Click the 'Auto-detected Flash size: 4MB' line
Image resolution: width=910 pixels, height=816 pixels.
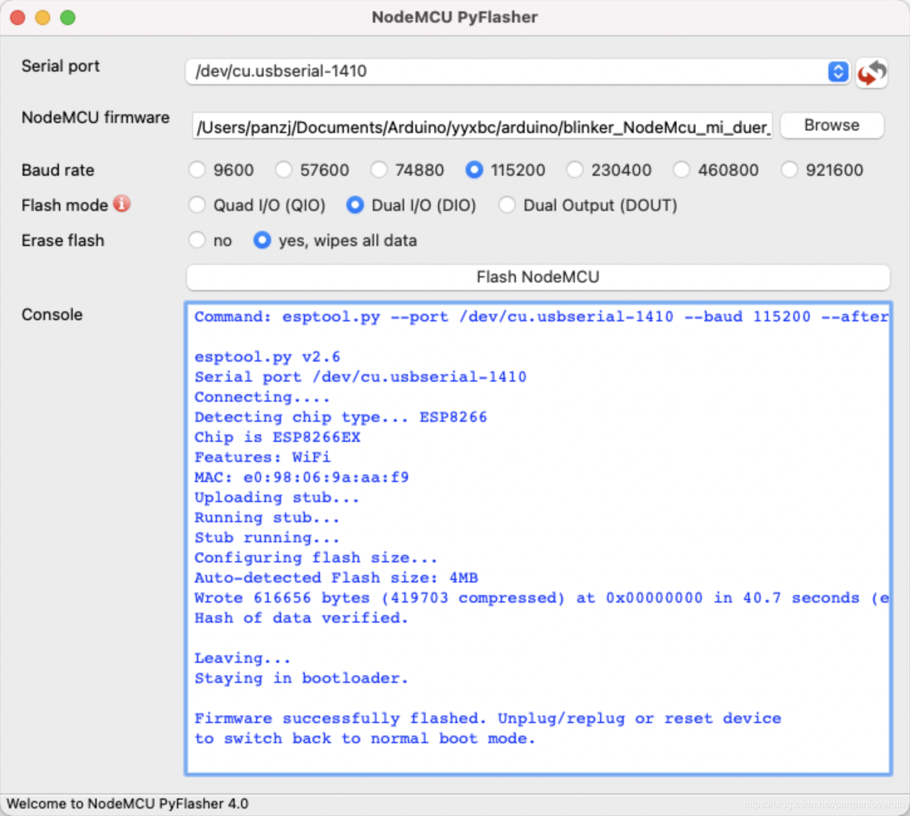pyautogui.click(x=336, y=577)
